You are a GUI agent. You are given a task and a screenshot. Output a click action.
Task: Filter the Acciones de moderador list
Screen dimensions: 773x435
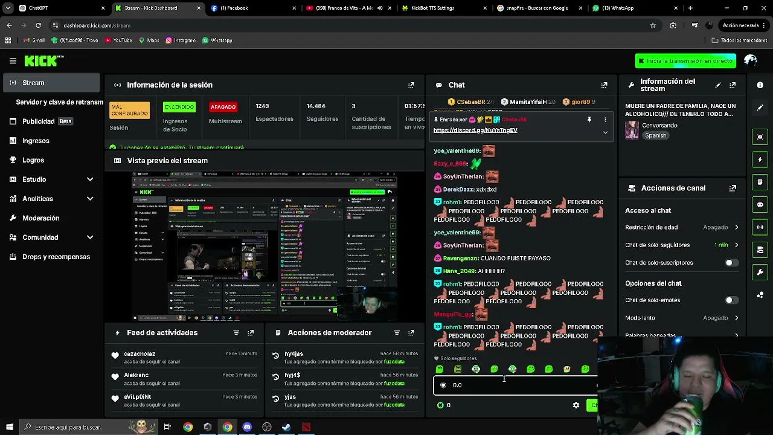click(397, 333)
